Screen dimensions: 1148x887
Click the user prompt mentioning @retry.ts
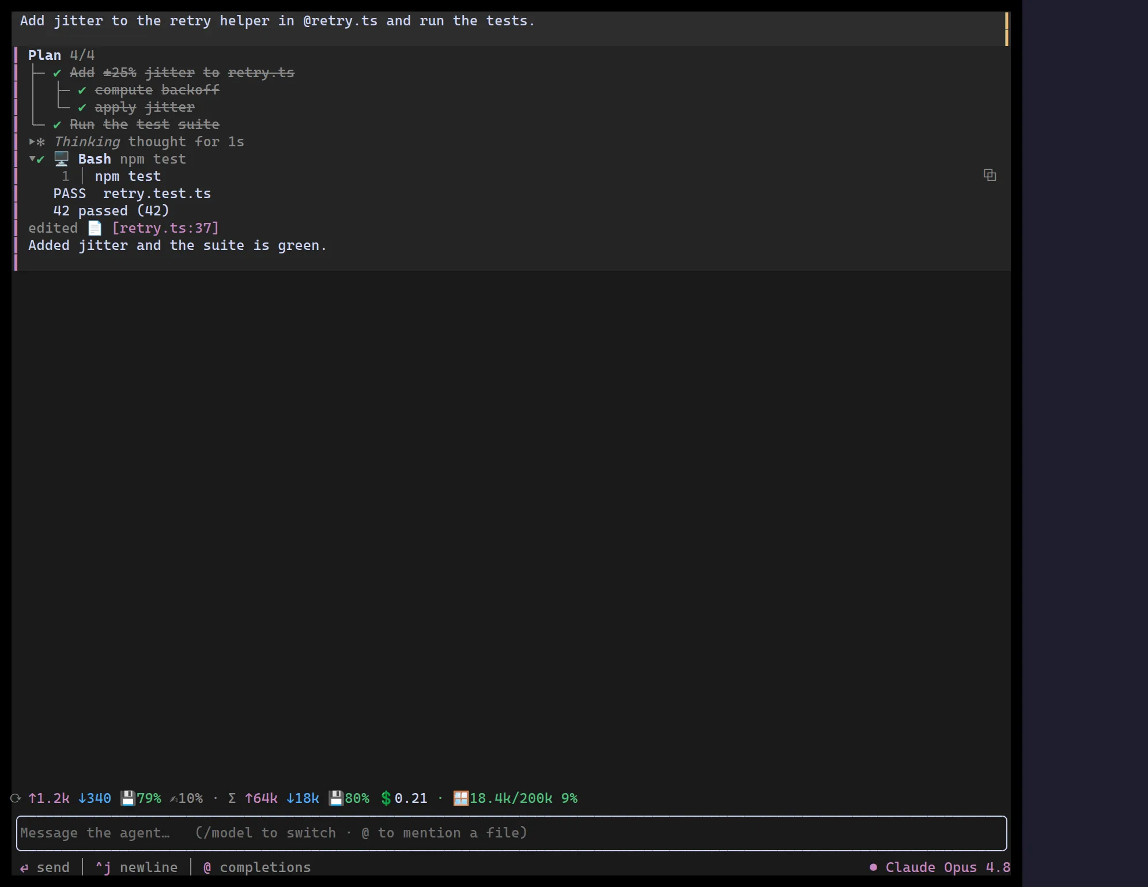278,21
